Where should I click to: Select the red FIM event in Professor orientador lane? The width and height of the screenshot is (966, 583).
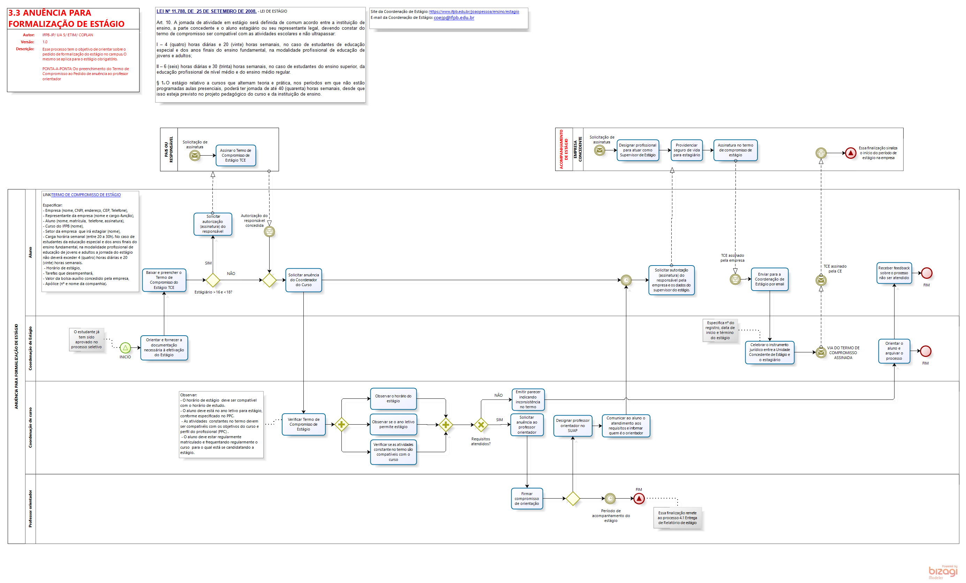[x=639, y=499]
